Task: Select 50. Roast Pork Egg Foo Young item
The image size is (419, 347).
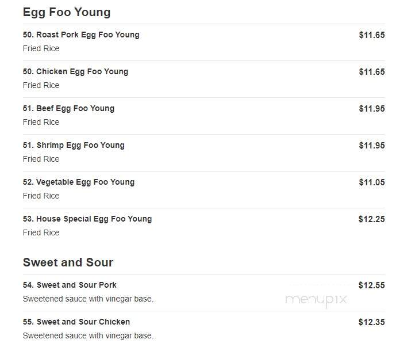Action: click(81, 35)
